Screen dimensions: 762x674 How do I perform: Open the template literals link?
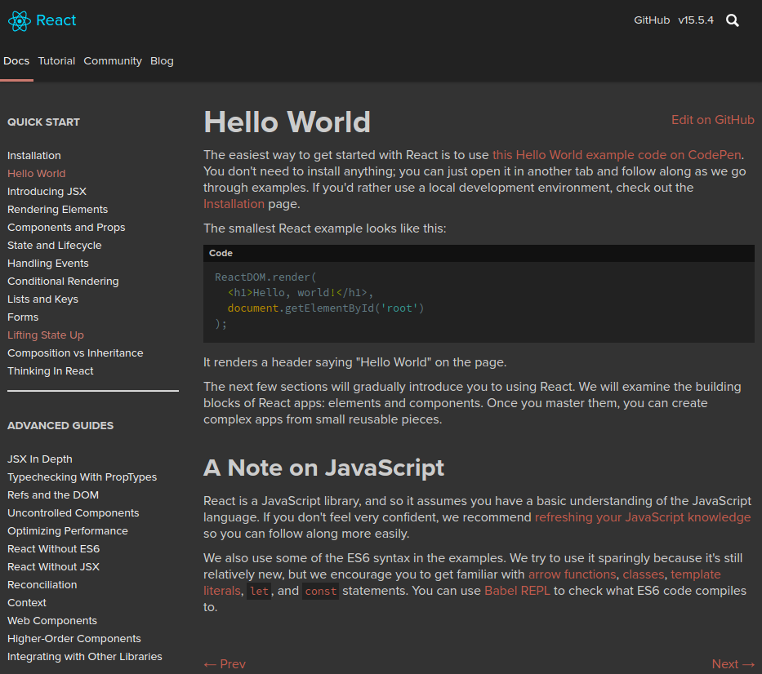click(695, 574)
